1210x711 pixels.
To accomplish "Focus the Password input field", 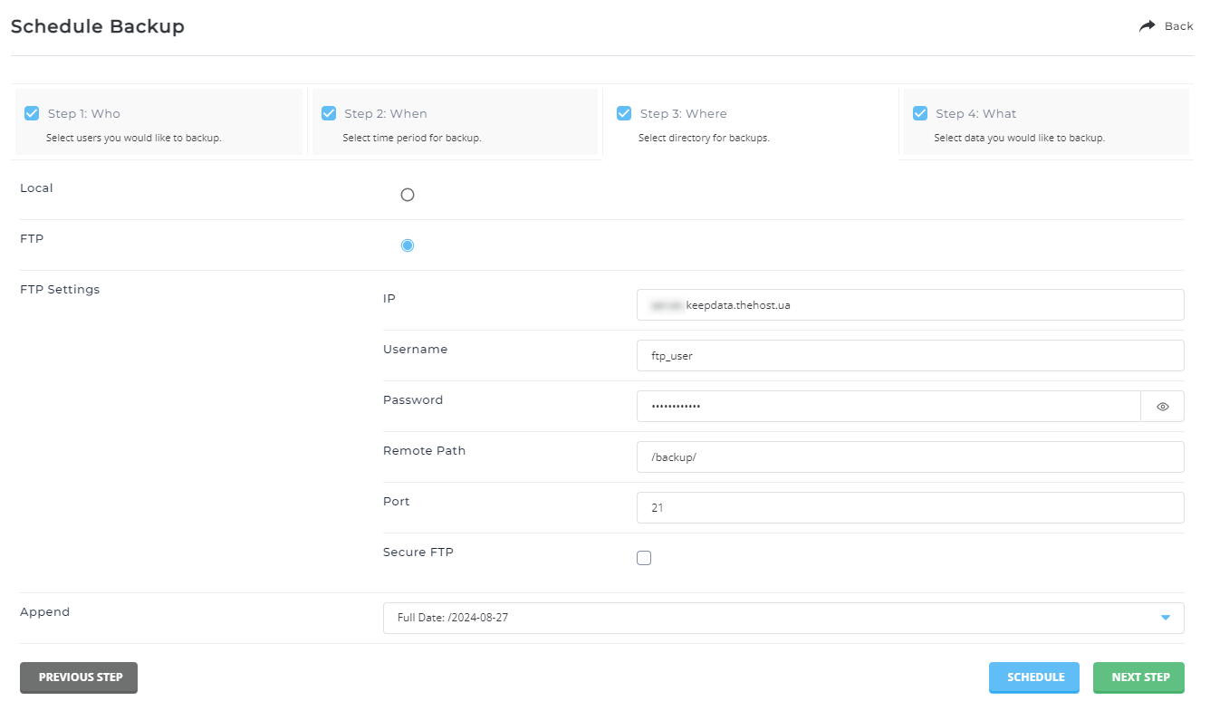I will (x=888, y=407).
